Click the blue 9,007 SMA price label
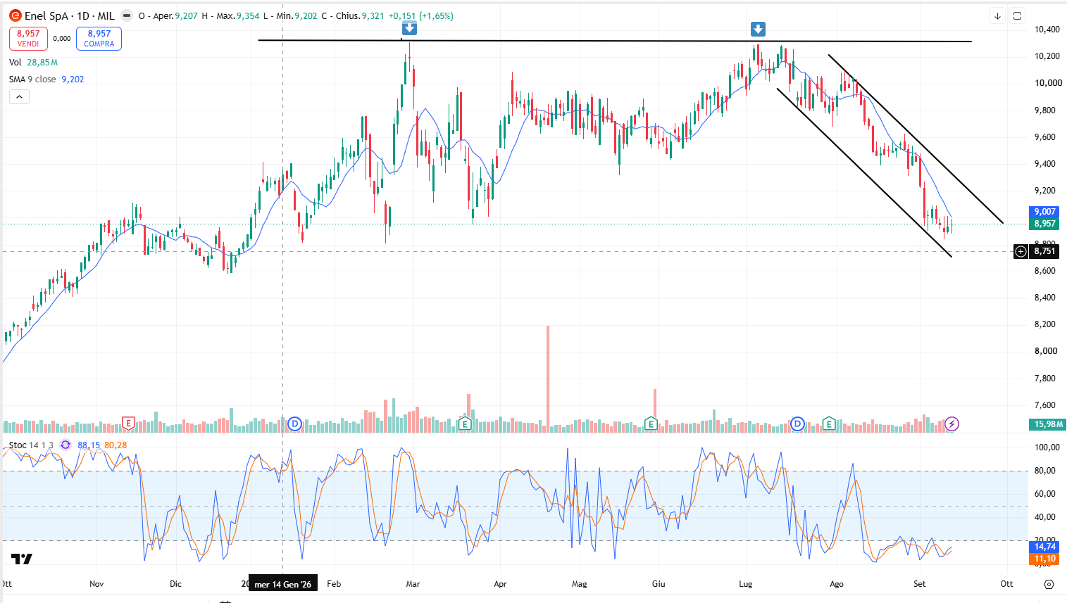Image resolution: width=1067 pixels, height=603 pixels. point(1044,212)
